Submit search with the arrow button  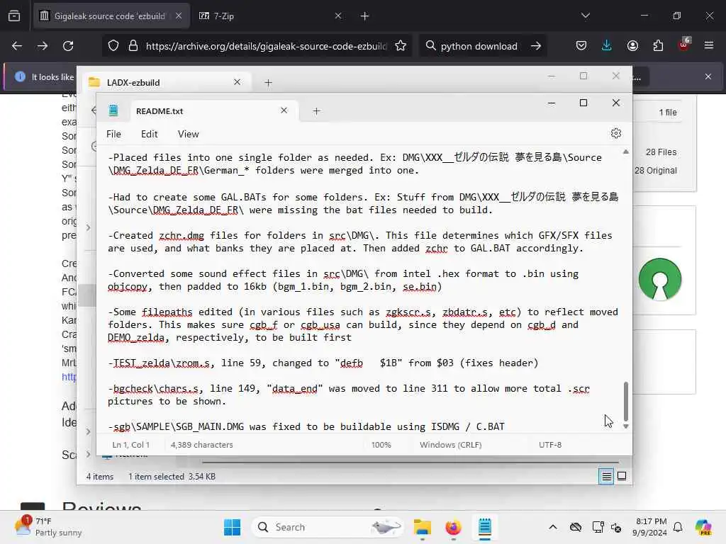pyautogui.click(x=536, y=46)
